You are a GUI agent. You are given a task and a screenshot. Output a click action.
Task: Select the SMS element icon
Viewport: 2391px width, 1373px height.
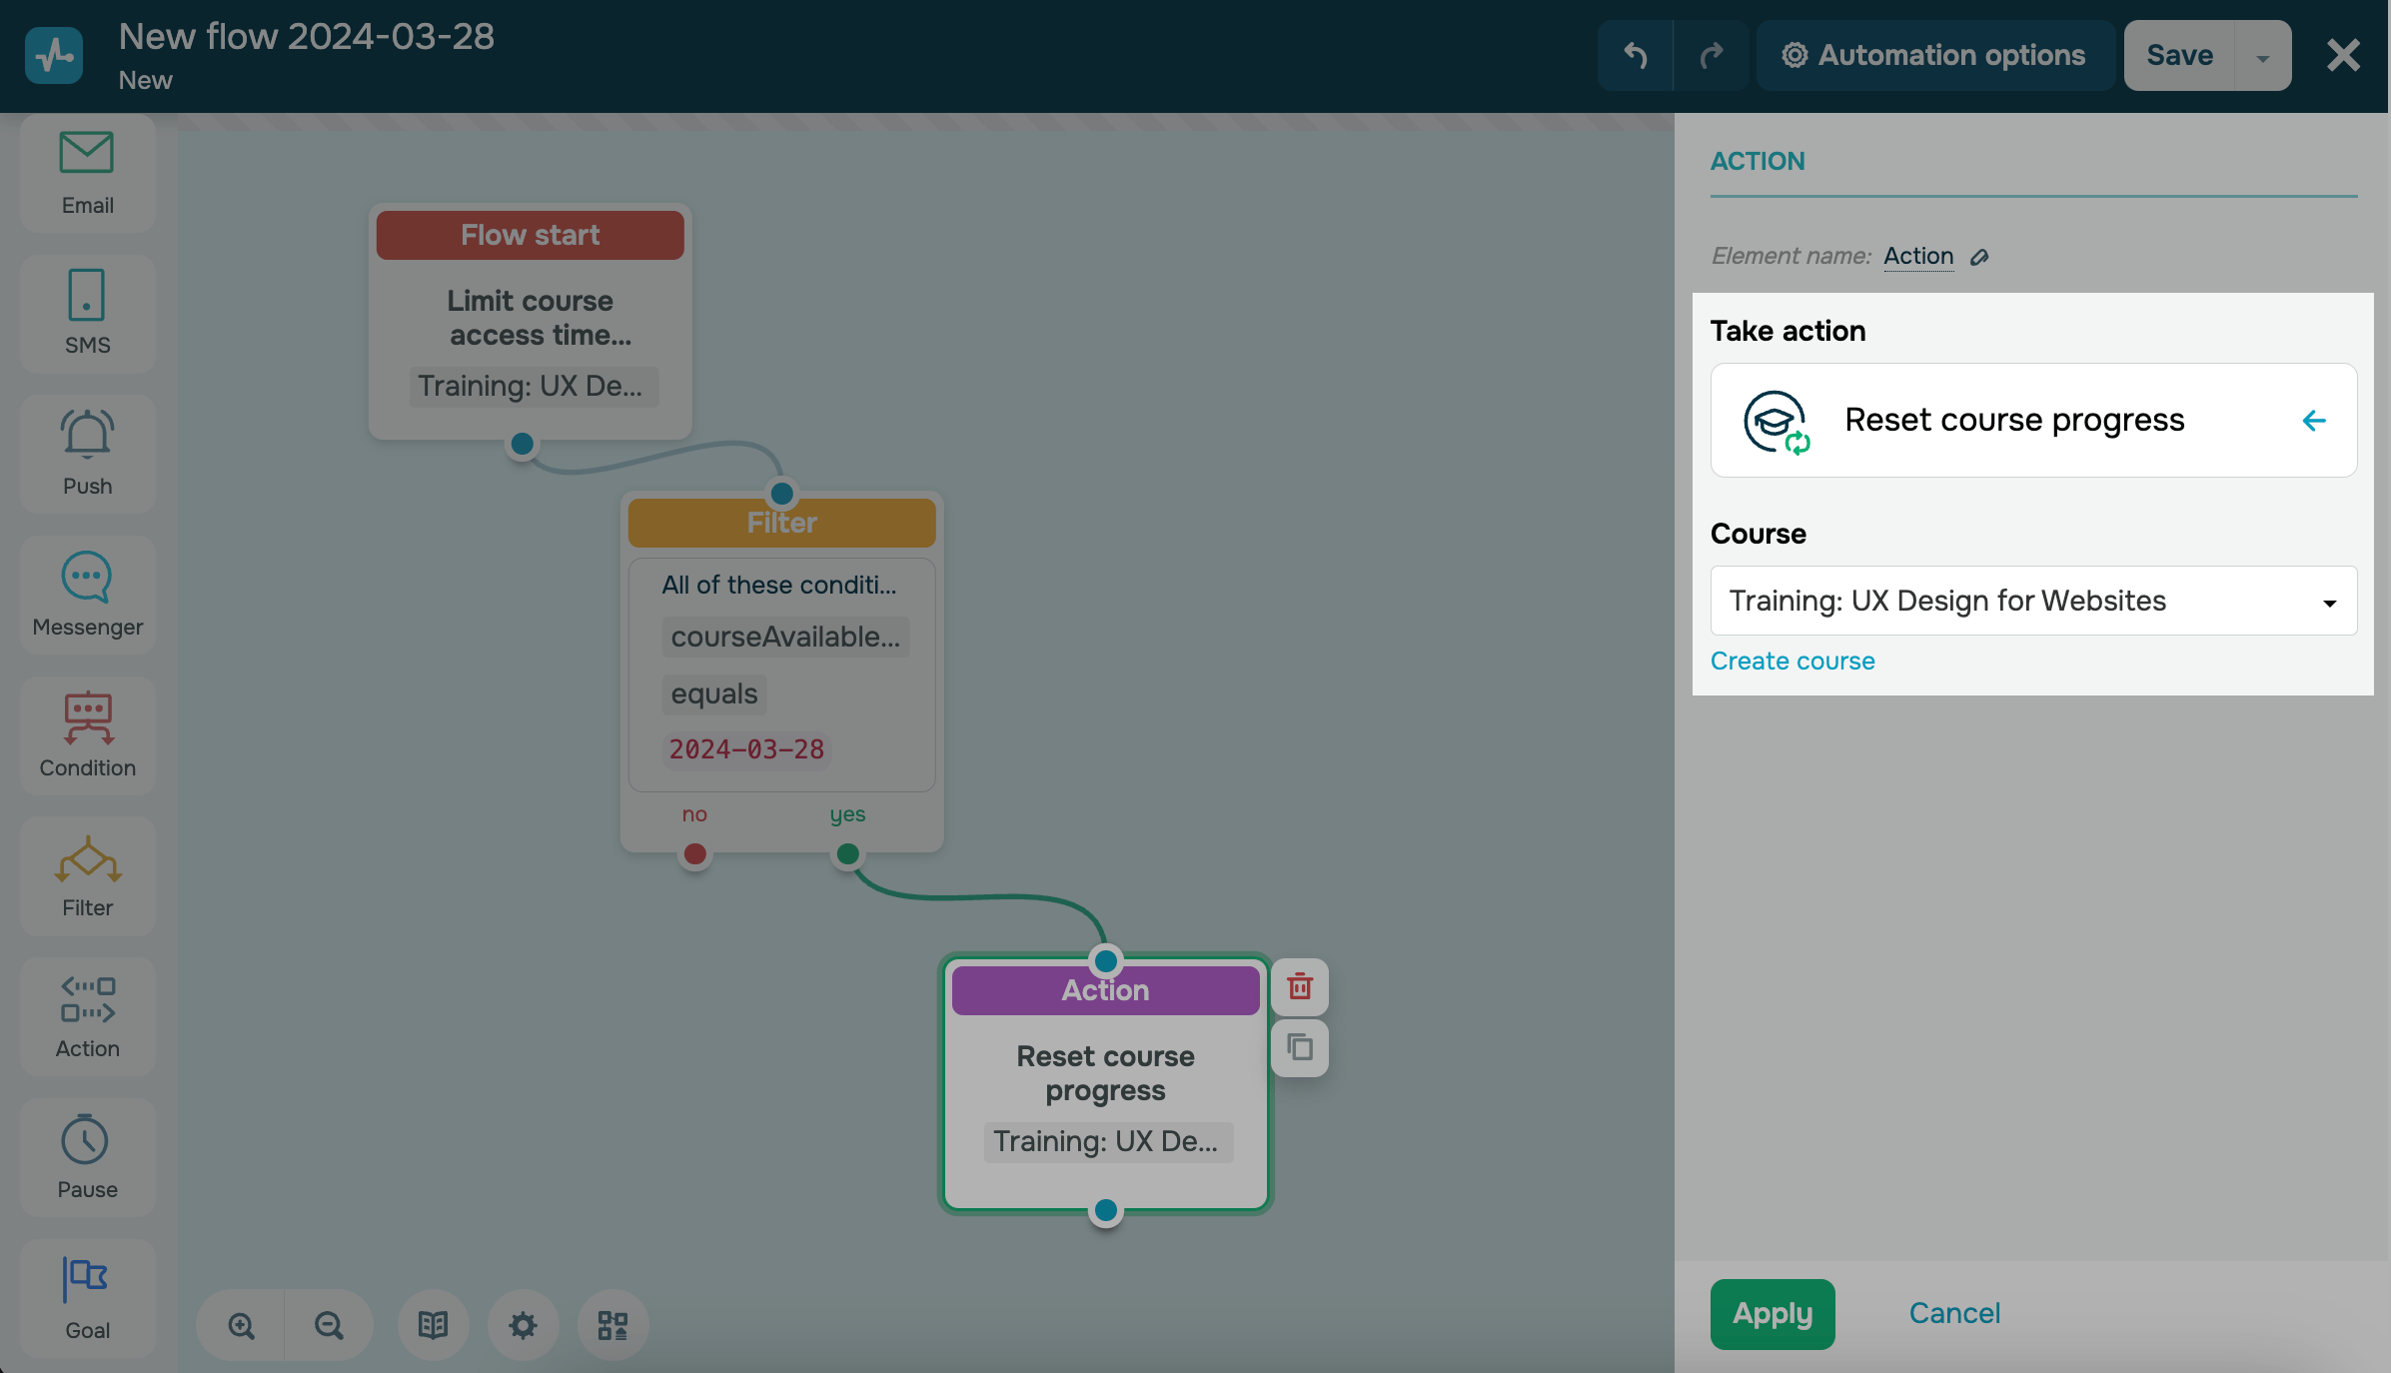(87, 294)
